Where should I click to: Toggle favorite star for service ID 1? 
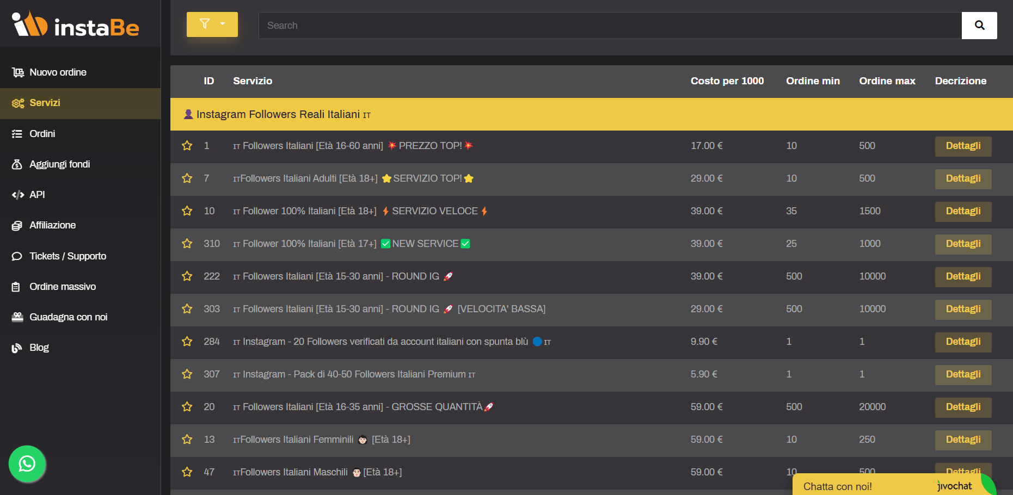tap(187, 146)
